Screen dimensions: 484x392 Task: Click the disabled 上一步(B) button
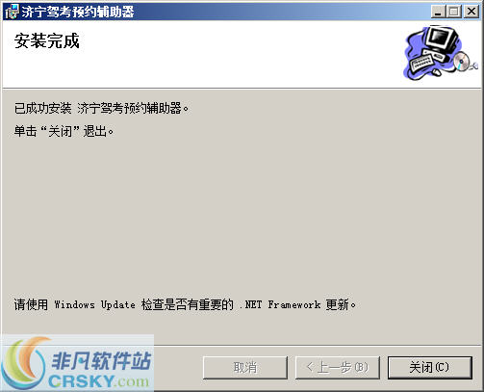click(x=338, y=367)
